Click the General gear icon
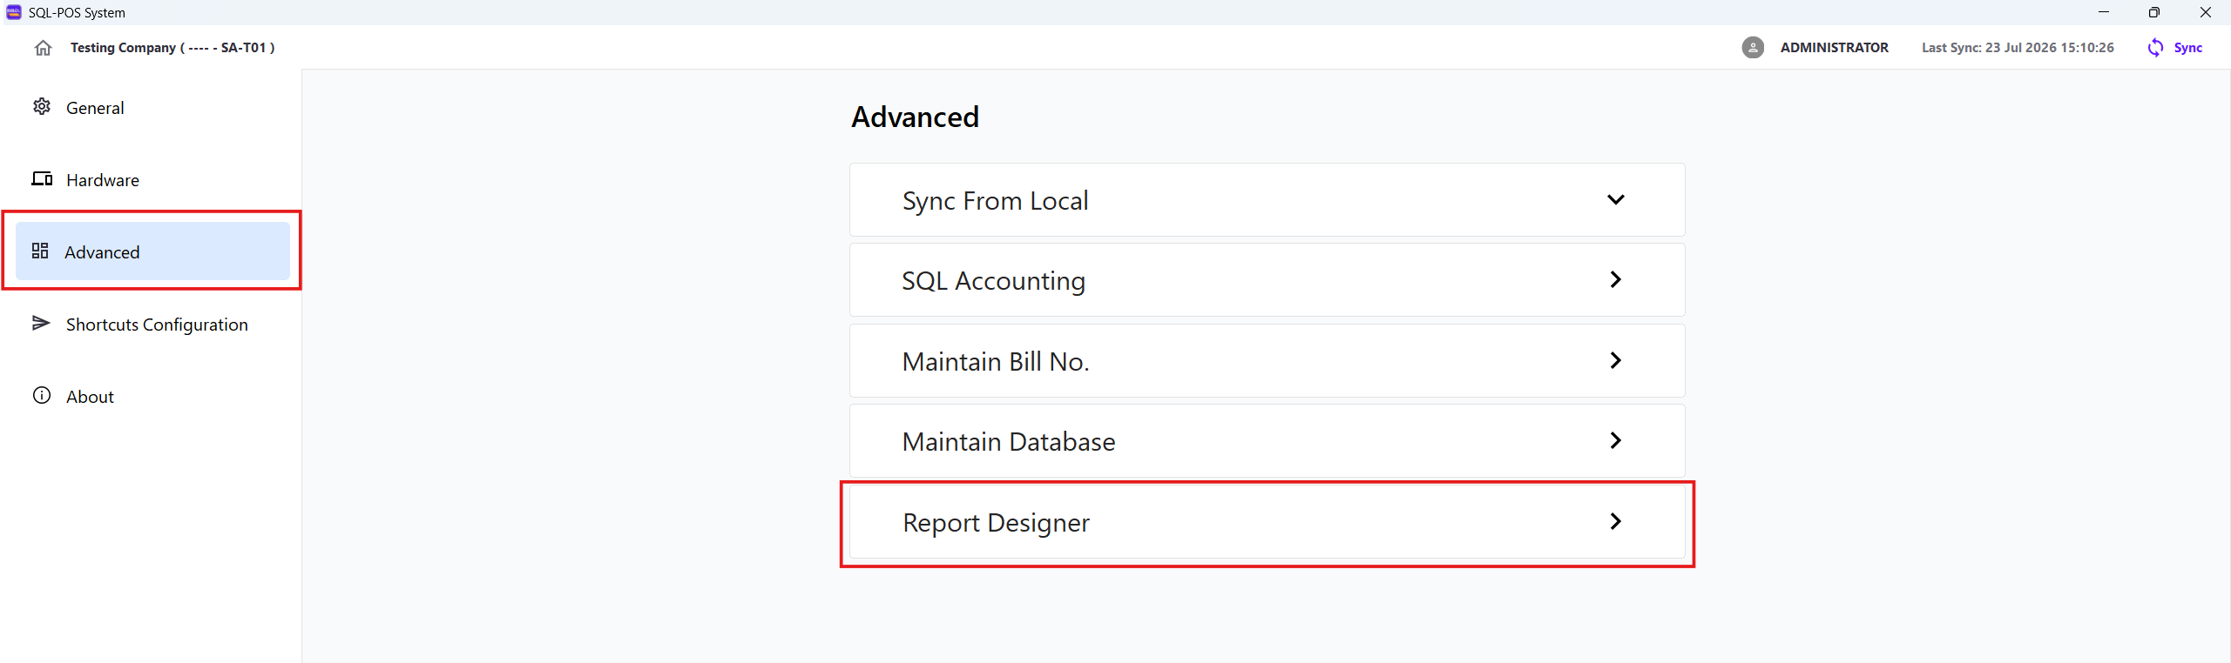 pos(42,107)
